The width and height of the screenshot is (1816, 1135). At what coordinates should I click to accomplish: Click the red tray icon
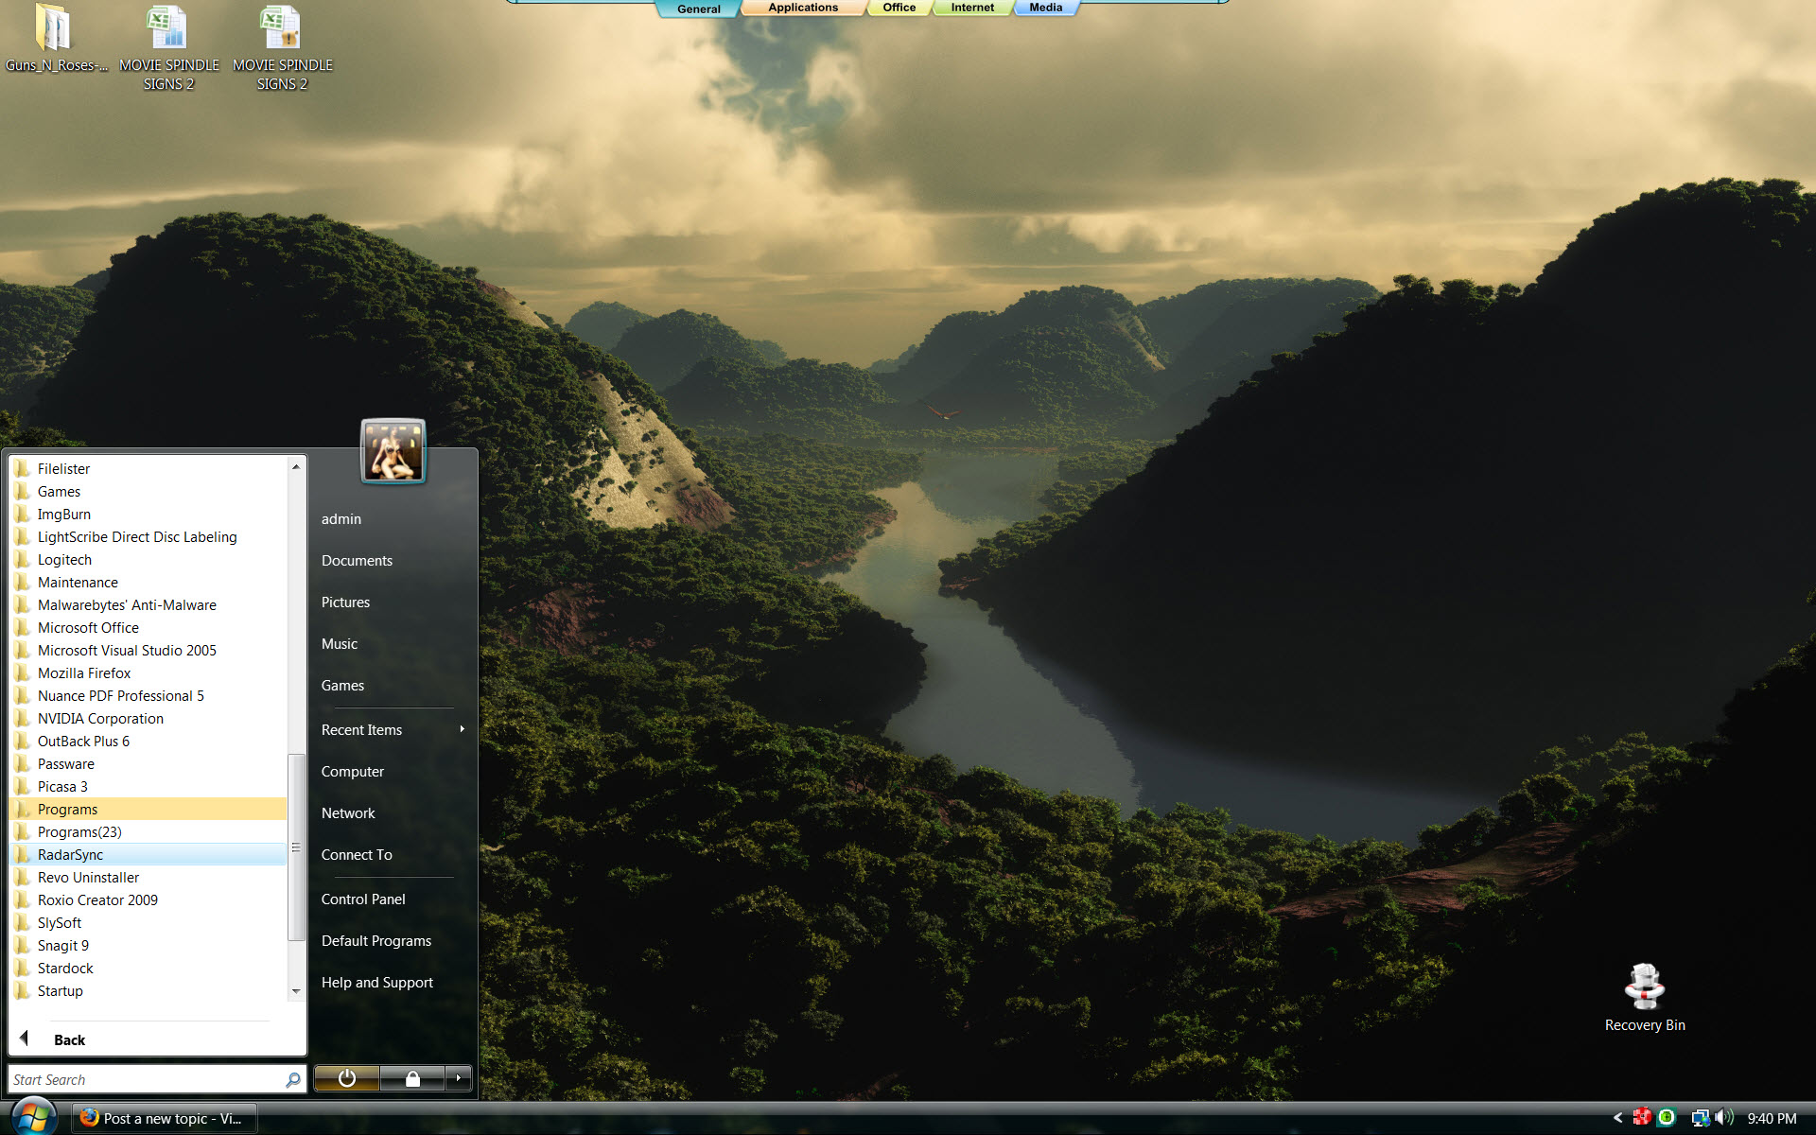coord(1642,1118)
